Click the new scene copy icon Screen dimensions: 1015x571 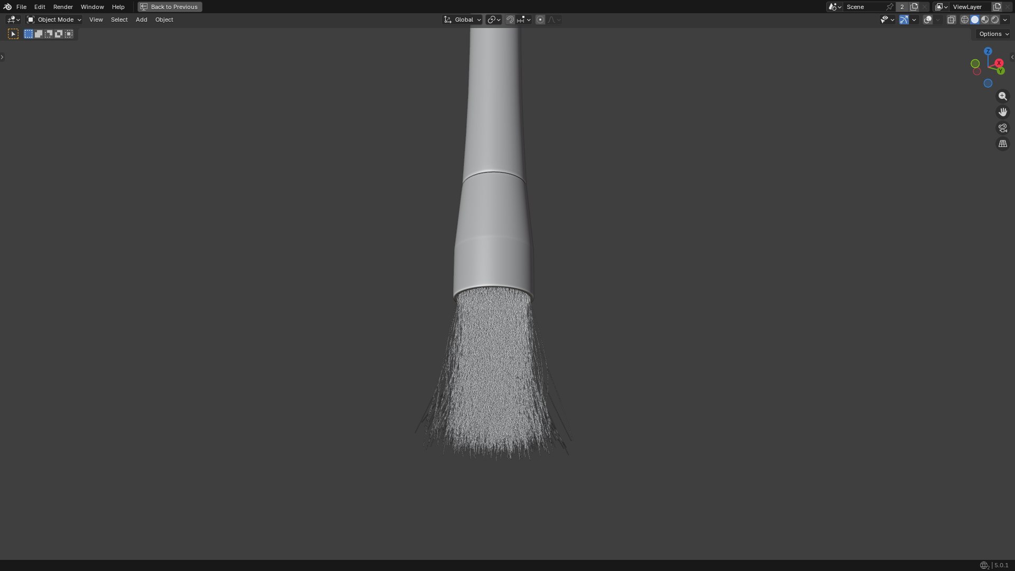[914, 7]
